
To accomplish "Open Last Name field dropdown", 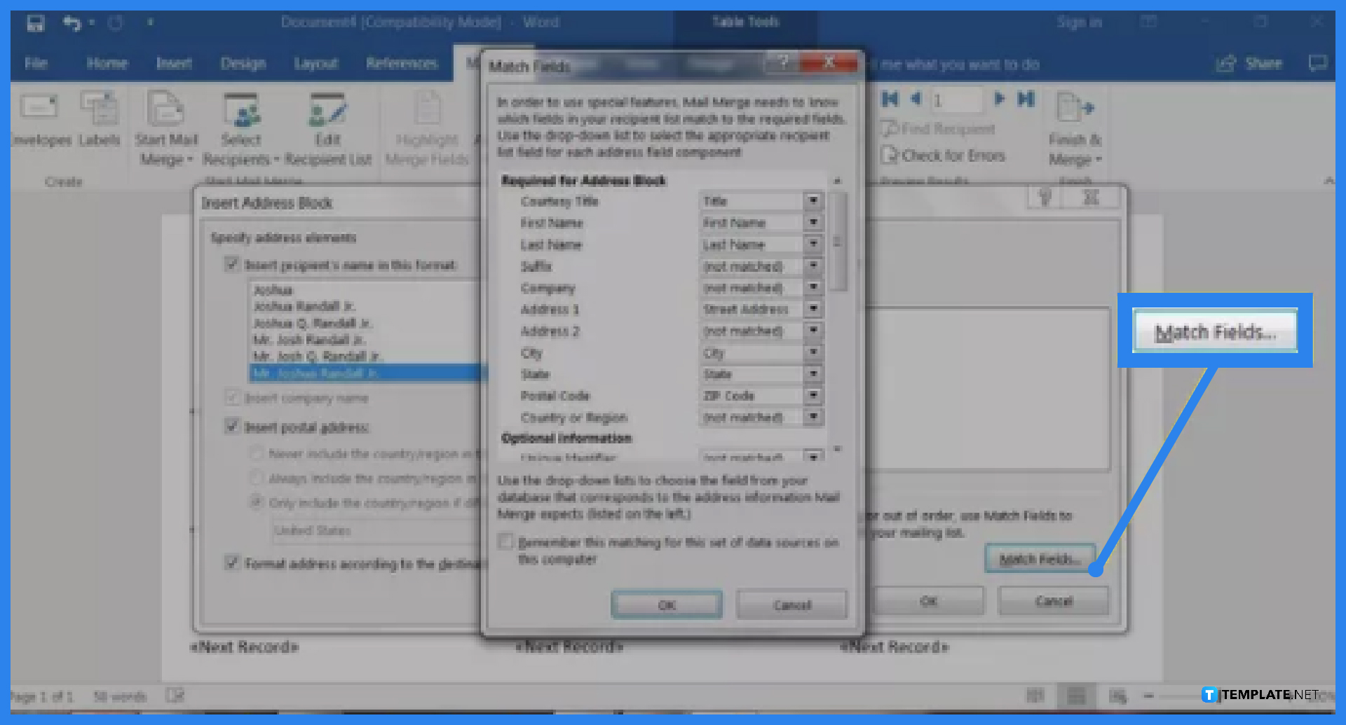I will coord(813,244).
